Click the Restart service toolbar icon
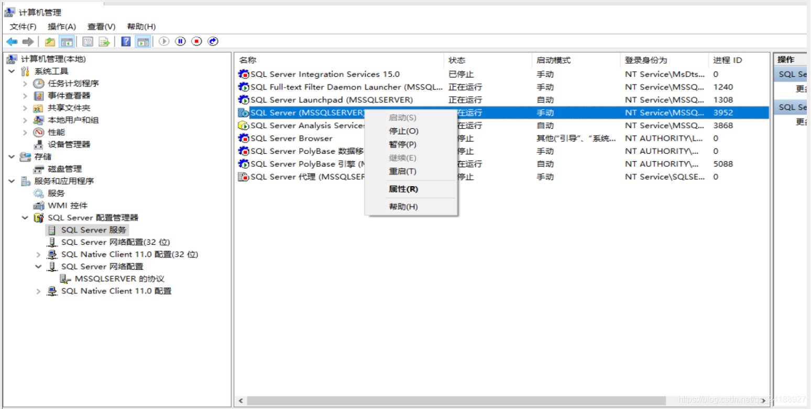811x409 pixels. point(213,41)
